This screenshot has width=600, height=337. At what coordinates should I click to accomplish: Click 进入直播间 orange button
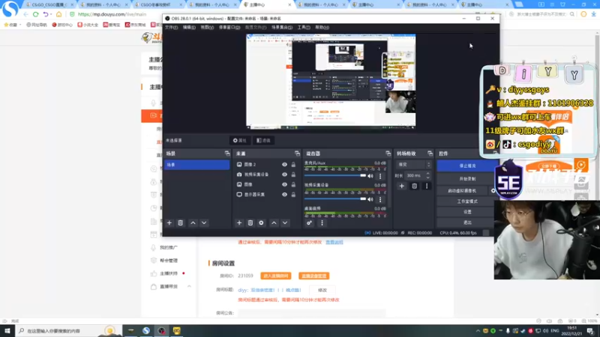pyautogui.click(x=275, y=276)
